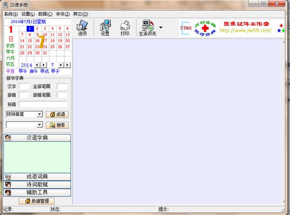Go to previous month with left arrow
290x215 pixels.
pos(61,65)
